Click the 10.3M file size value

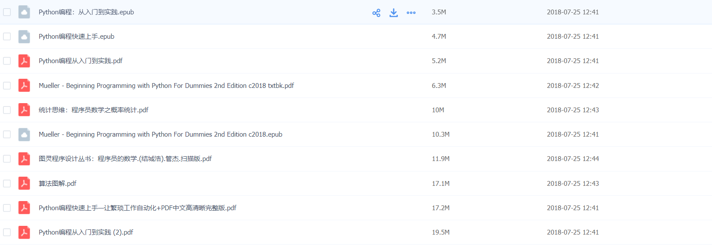[440, 134]
